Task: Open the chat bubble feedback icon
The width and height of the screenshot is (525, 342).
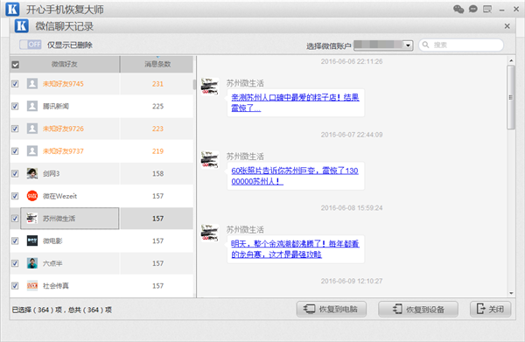Action: coord(472,9)
